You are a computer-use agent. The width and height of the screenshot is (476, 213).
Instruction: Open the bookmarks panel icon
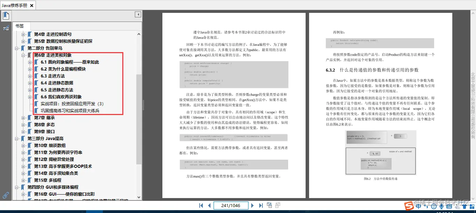[x=6, y=15]
